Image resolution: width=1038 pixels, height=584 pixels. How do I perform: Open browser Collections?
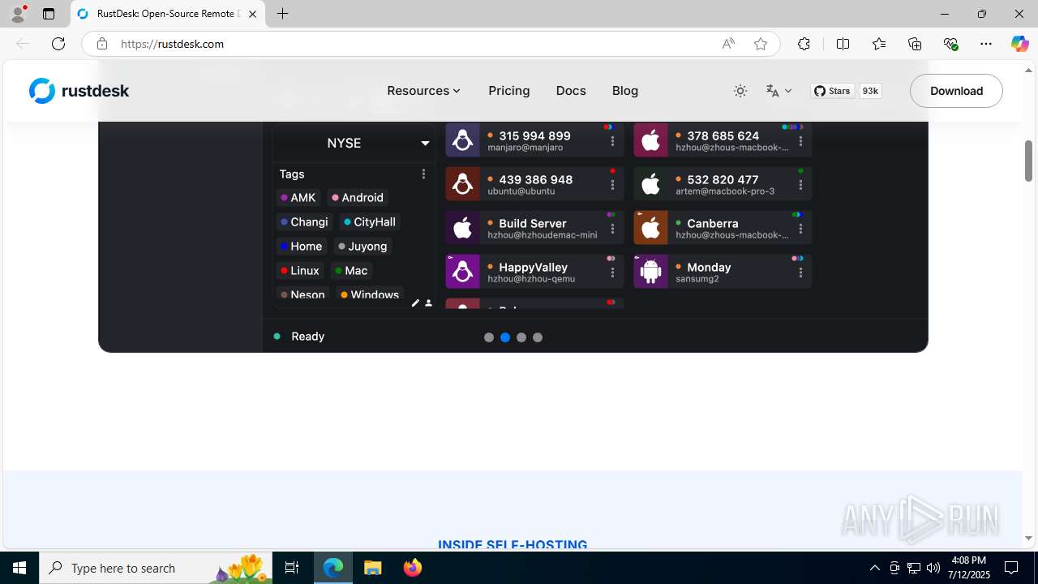(x=915, y=44)
